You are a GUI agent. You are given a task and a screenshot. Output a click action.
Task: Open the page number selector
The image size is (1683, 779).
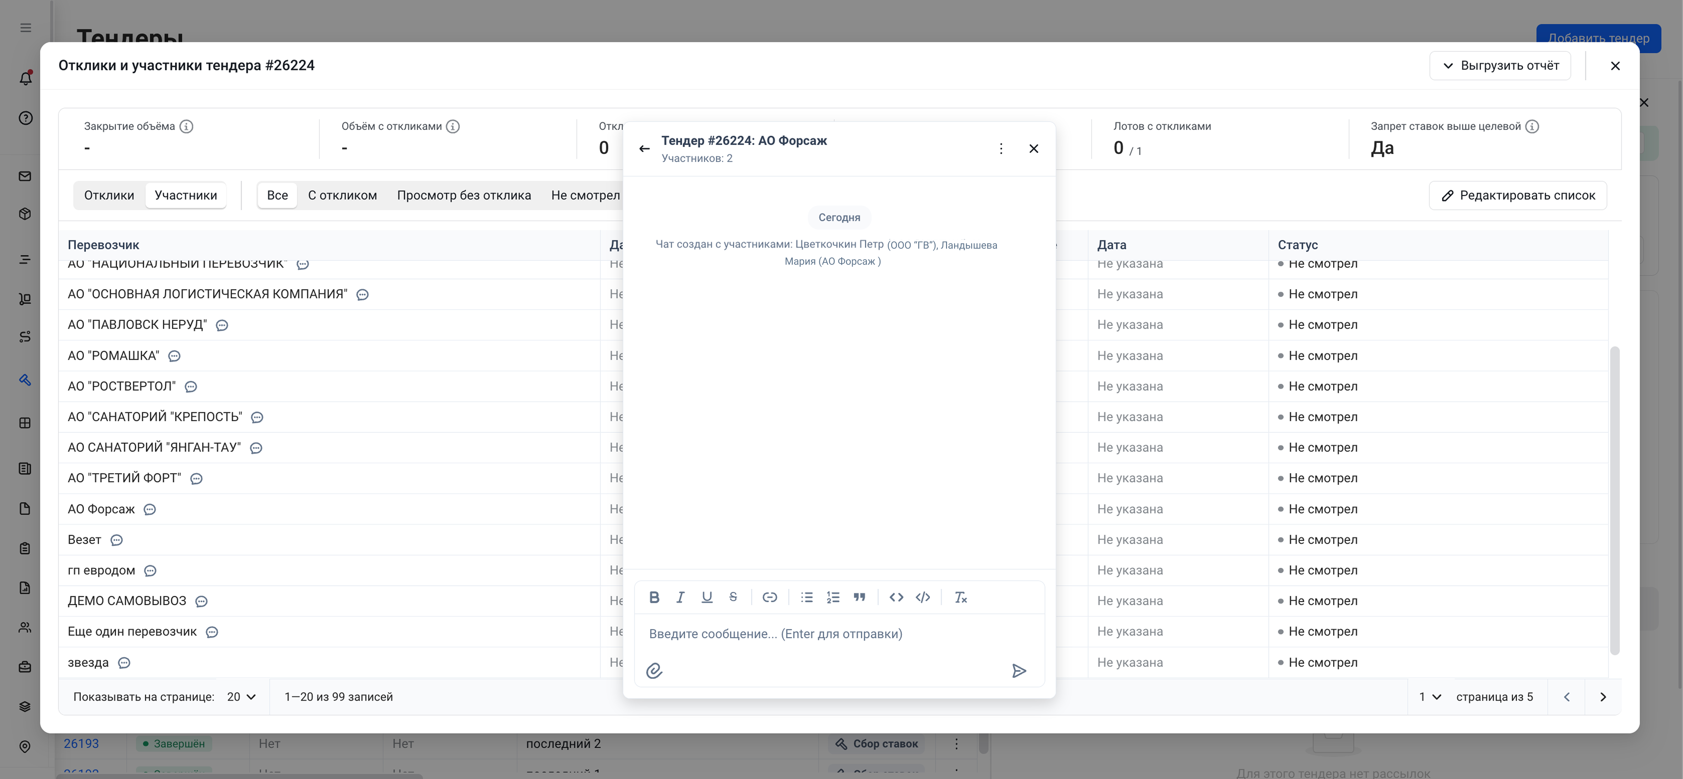point(1429,697)
